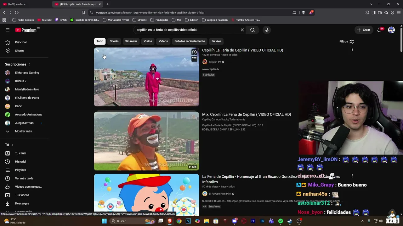This screenshot has width=403, height=226.
Task: Open the first result title, Cepillín La Feria de Cepillin
Action: click(242, 50)
